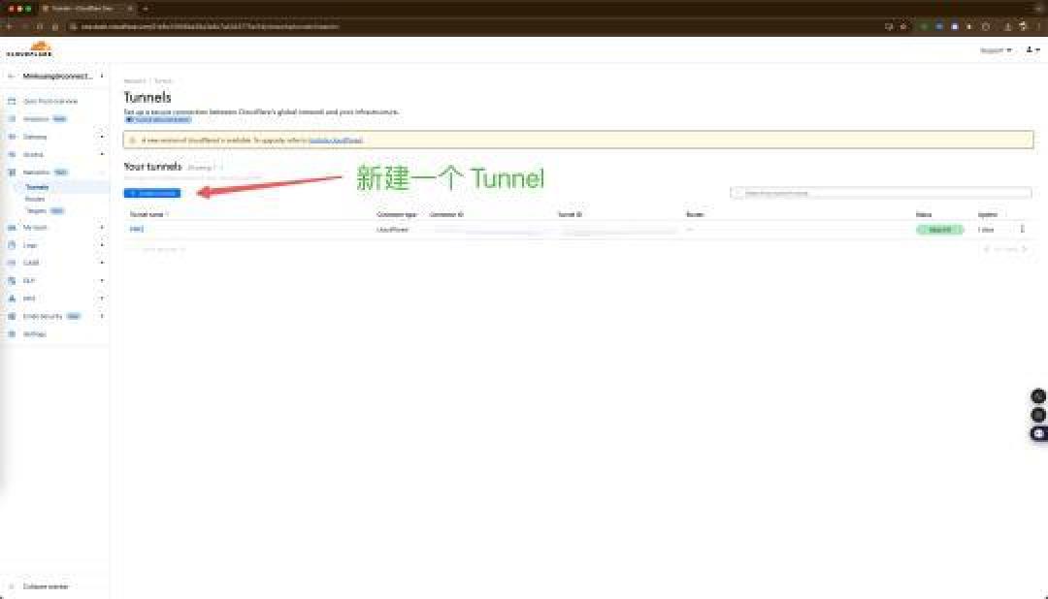1048x599 pixels.
Task: Expand the DLP sidebar section
Action: point(102,280)
